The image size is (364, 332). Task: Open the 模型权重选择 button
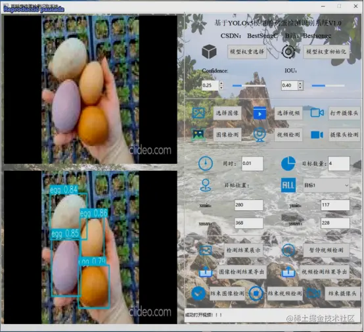(247, 51)
